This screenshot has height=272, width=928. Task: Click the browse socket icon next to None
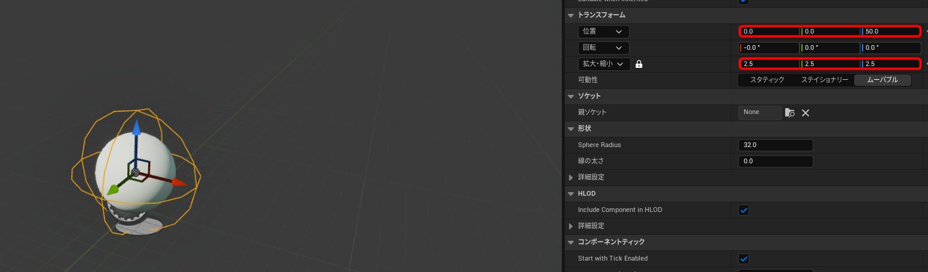point(789,112)
